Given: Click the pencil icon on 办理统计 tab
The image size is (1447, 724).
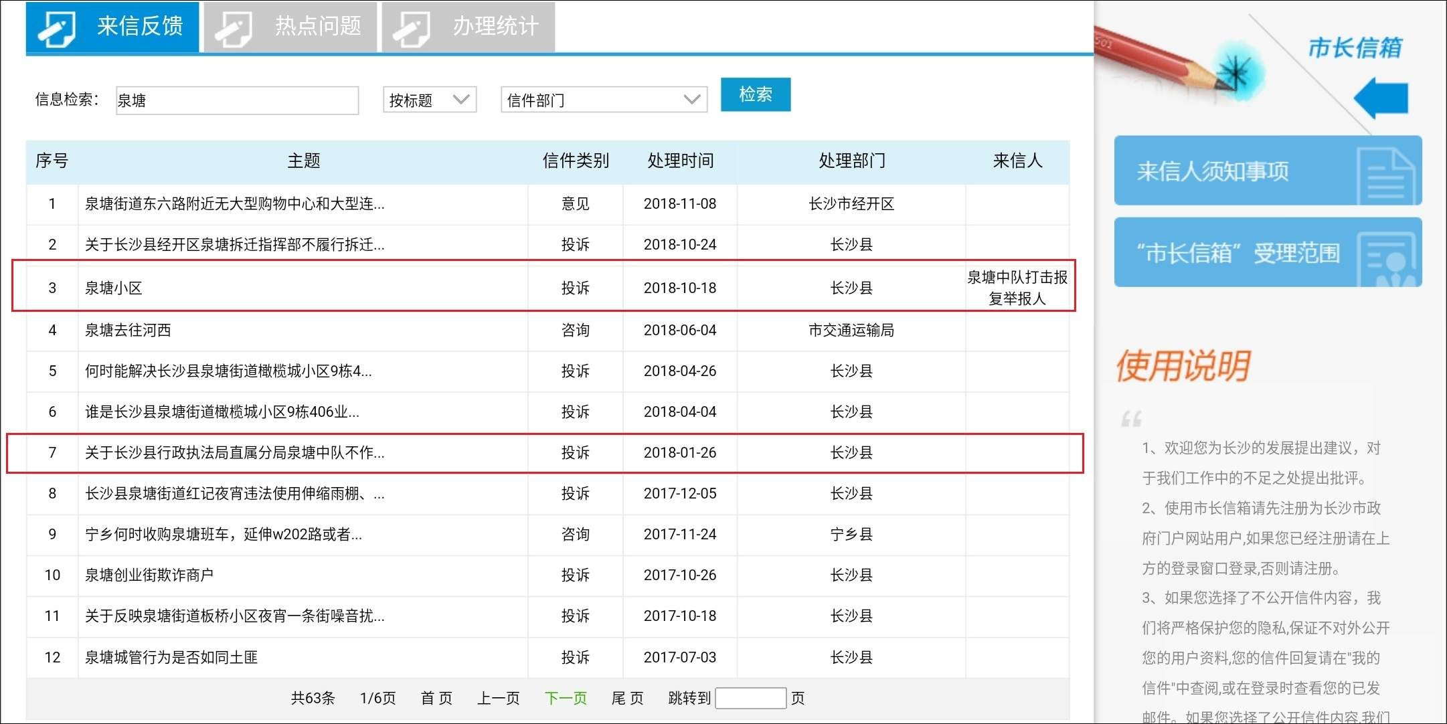Looking at the screenshot, I should [411, 29].
